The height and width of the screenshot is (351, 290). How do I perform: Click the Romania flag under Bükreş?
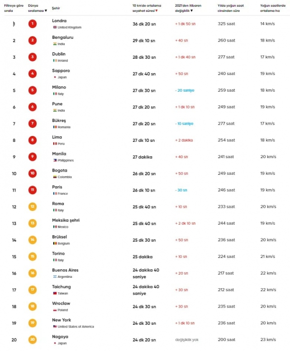point(55,127)
